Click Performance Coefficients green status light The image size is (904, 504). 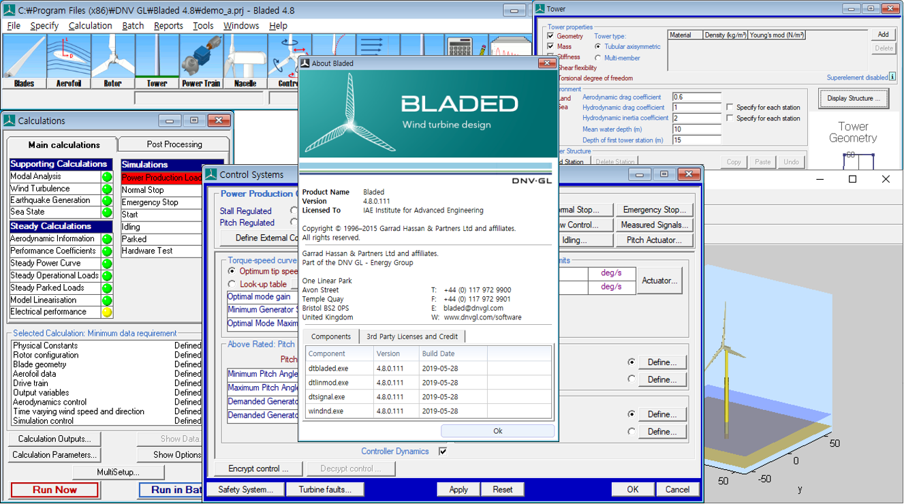coord(107,251)
